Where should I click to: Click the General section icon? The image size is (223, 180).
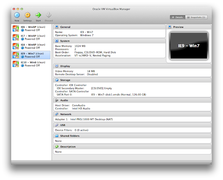(57, 27)
